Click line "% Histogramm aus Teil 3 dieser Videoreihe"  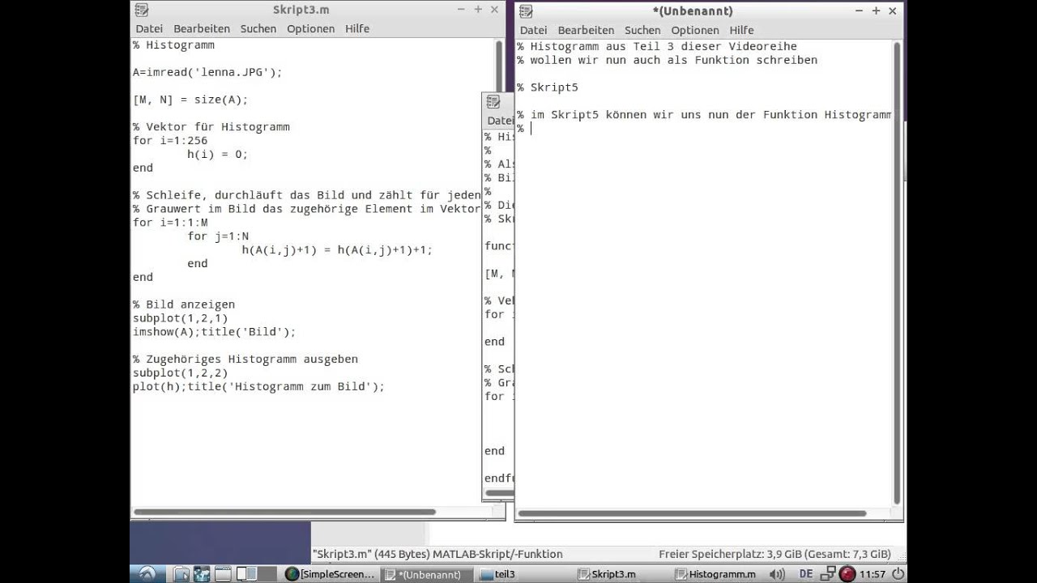657,46
